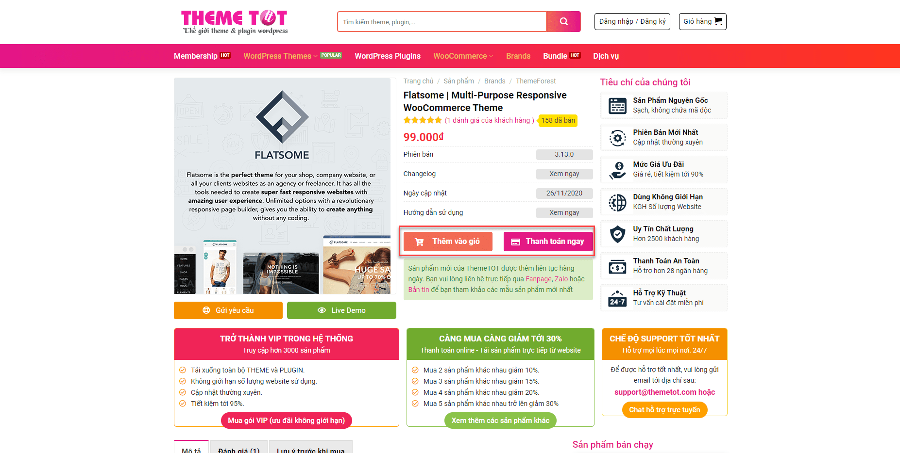Screen dimensions: 900x453
Task: Click the Bản tin link in notice
Action: pos(419,290)
